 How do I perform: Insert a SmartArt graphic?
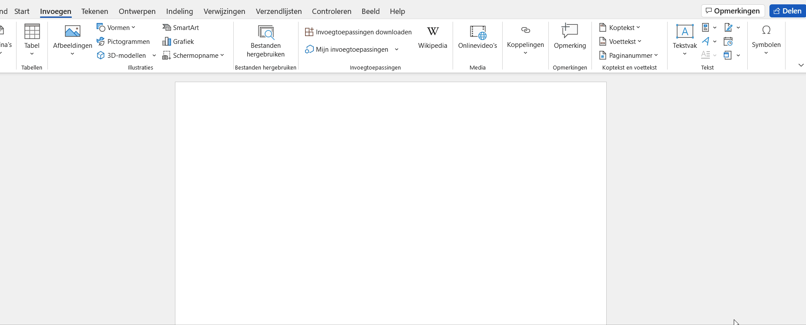181,27
